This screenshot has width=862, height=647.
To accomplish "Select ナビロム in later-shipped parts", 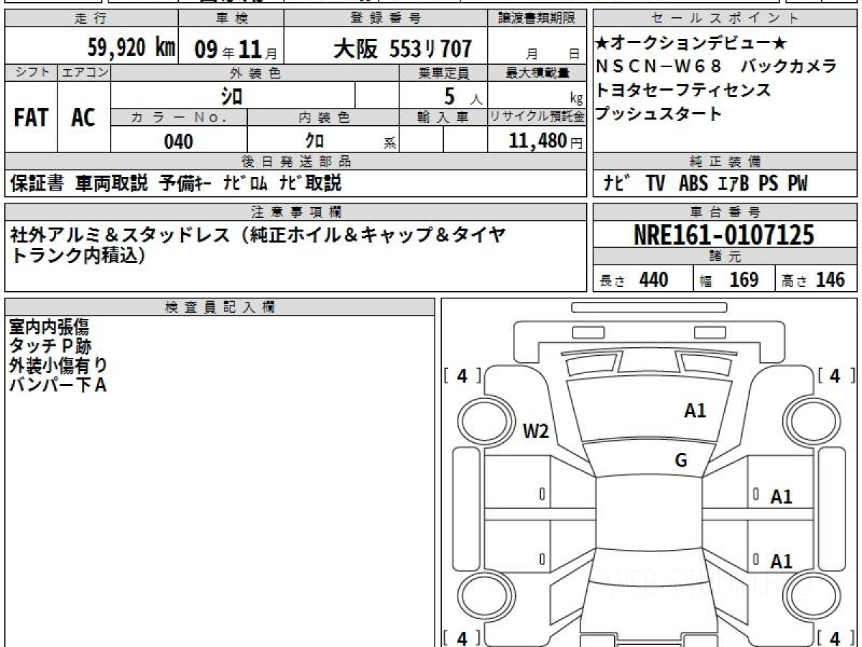I will 245,183.
